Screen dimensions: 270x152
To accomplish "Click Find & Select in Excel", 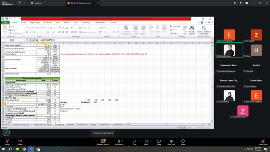I will click(x=192, y=30).
